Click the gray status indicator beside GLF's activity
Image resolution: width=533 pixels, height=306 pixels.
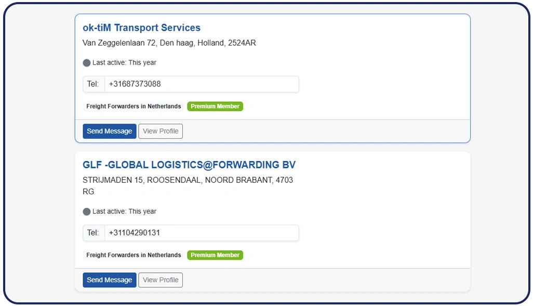(x=86, y=211)
